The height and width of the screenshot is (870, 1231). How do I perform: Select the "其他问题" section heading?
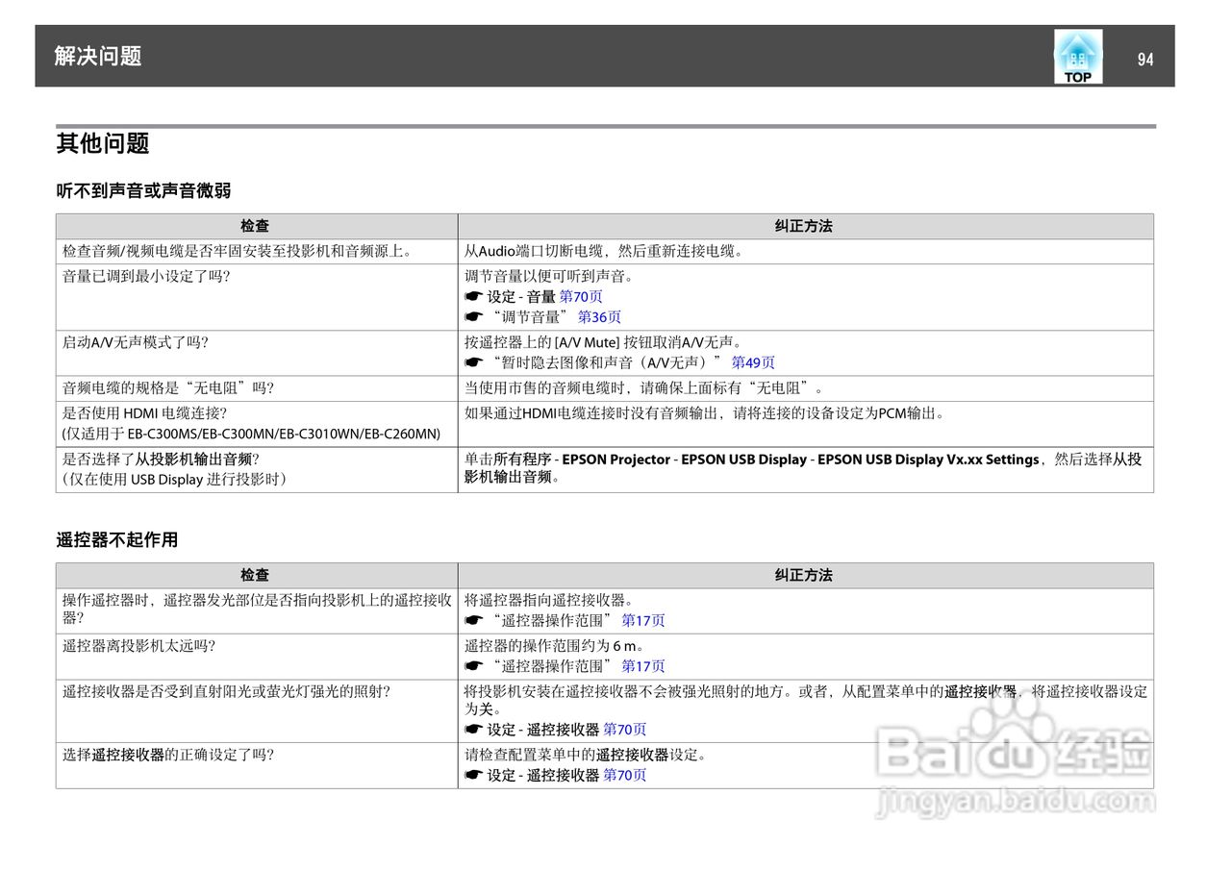click(x=103, y=143)
